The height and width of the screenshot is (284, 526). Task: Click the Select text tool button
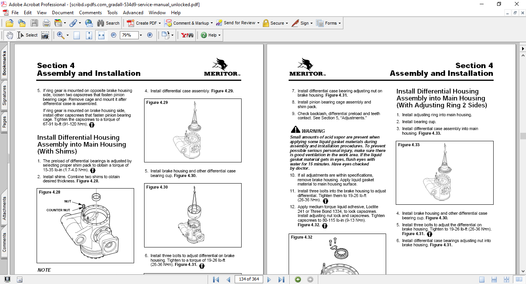point(27,35)
